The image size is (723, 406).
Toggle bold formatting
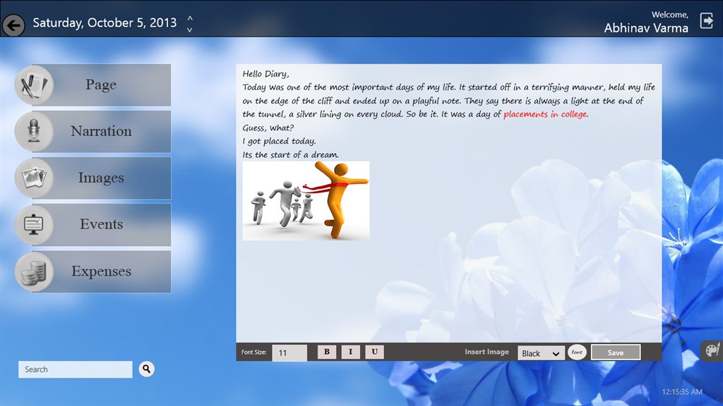tap(326, 352)
